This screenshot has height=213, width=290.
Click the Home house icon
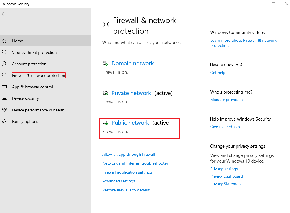pos(4,41)
